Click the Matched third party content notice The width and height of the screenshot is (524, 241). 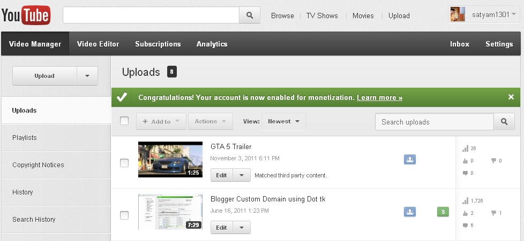291,175
